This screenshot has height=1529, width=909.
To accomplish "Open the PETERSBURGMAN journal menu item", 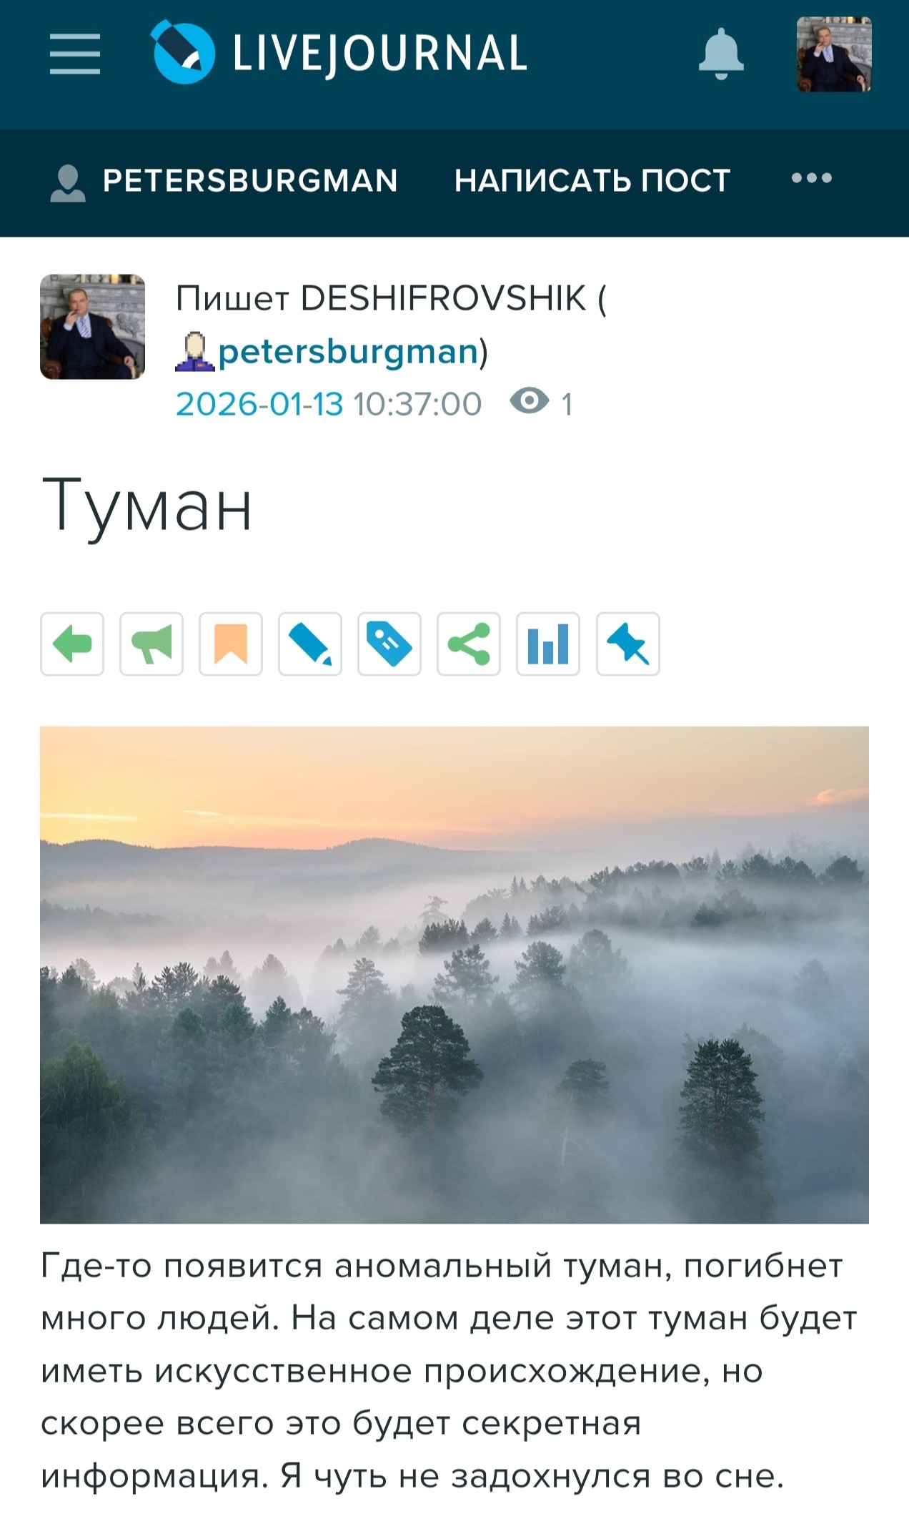I will point(224,181).
